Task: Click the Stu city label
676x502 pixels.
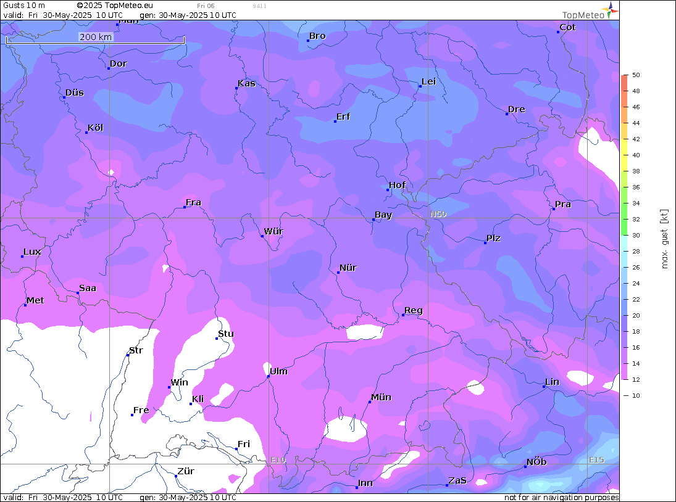Action: point(226,334)
